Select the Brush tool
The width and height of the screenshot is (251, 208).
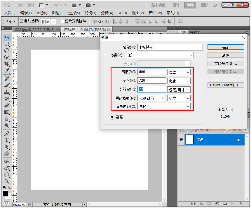coord(7,85)
